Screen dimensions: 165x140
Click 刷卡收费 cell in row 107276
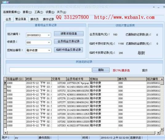tap(104, 98)
